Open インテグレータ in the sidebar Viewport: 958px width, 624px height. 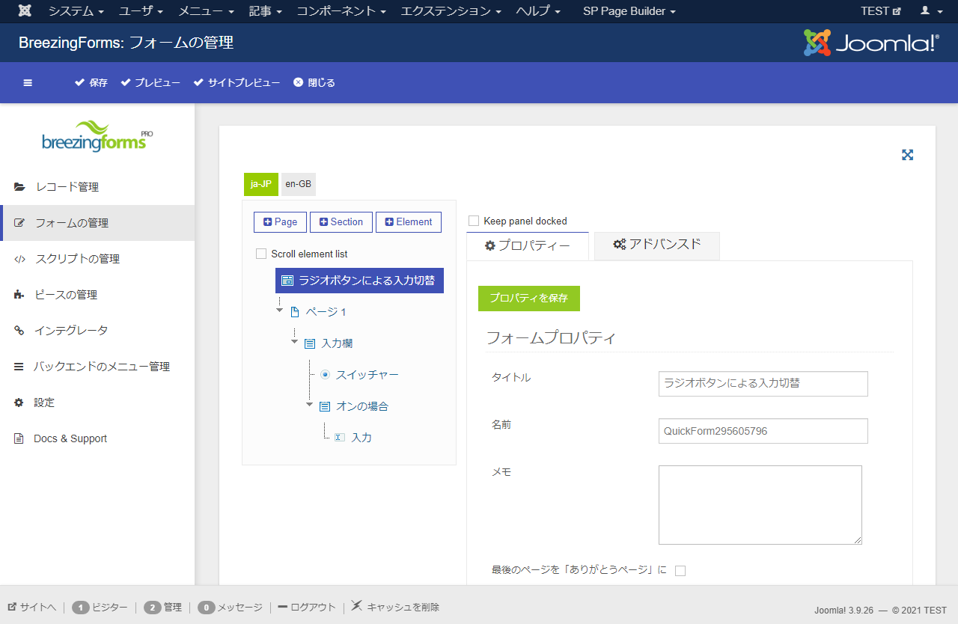pyautogui.click(x=70, y=331)
